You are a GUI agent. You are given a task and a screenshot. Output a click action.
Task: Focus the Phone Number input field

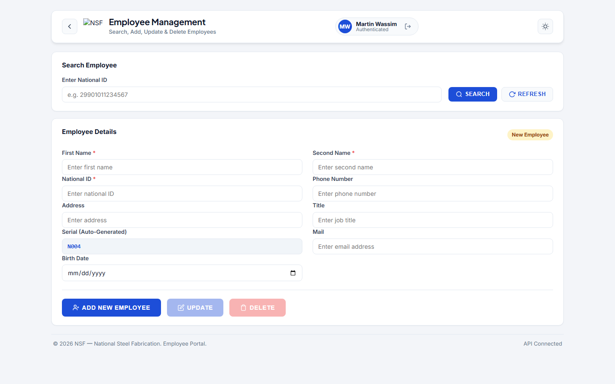(433, 194)
